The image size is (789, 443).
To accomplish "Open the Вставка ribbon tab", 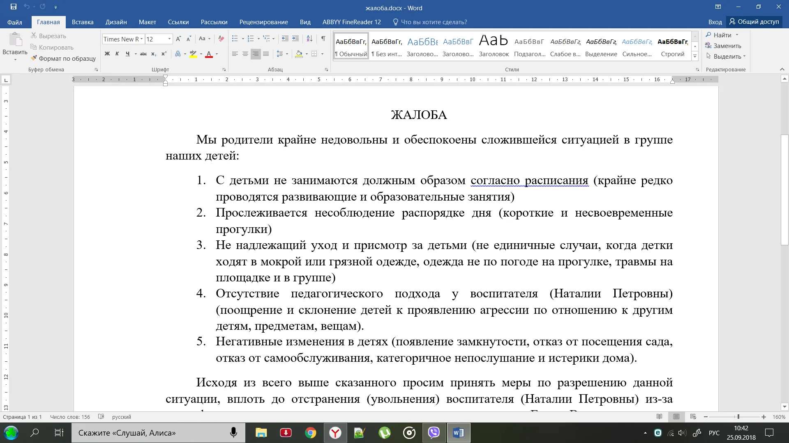I will (x=82, y=22).
